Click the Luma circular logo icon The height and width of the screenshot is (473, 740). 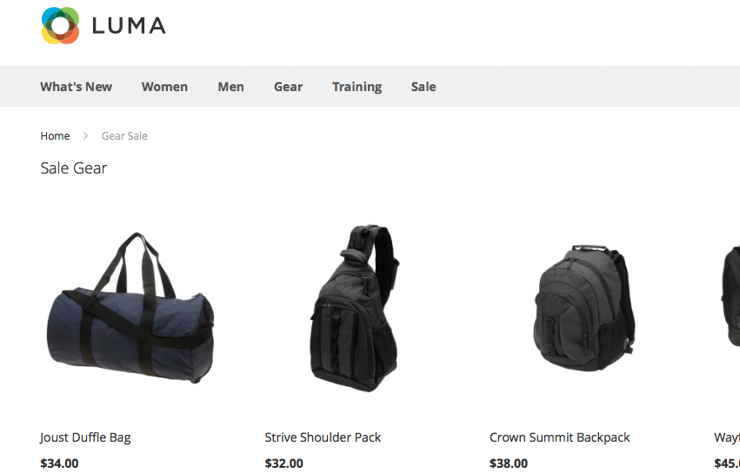tap(60, 25)
